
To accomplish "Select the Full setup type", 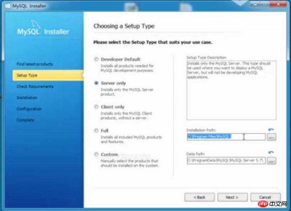I will point(96,131).
